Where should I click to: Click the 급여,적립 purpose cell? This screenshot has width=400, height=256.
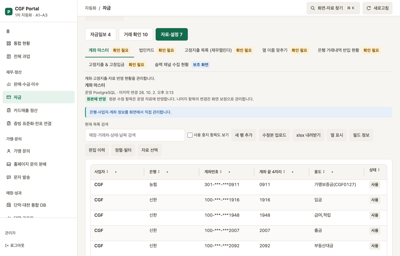coord(322,215)
